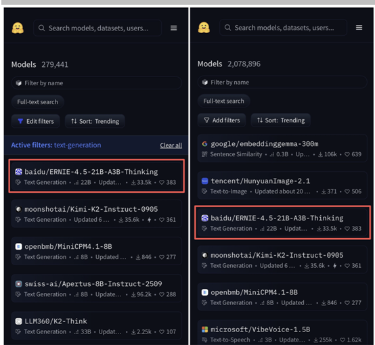
Task: Open the hamburger menu in left panel
Action: [x=174, y=28]
